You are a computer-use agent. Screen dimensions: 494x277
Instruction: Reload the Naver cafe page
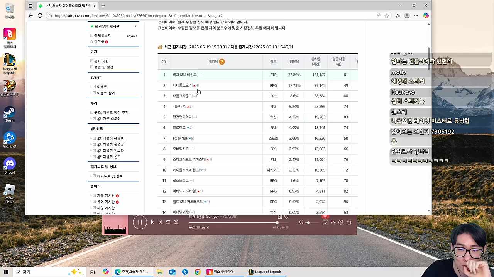coord(40,15)
